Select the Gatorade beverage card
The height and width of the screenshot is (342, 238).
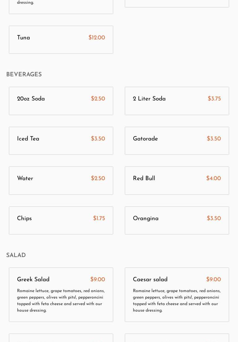(145, 139)
